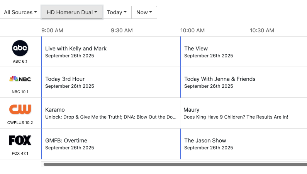Click the ABC channel logo
Viewport: 307px width, 174px height.
pos(20,48)
